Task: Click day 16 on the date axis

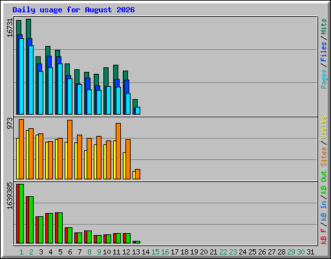Action: [x=165, y=252]
